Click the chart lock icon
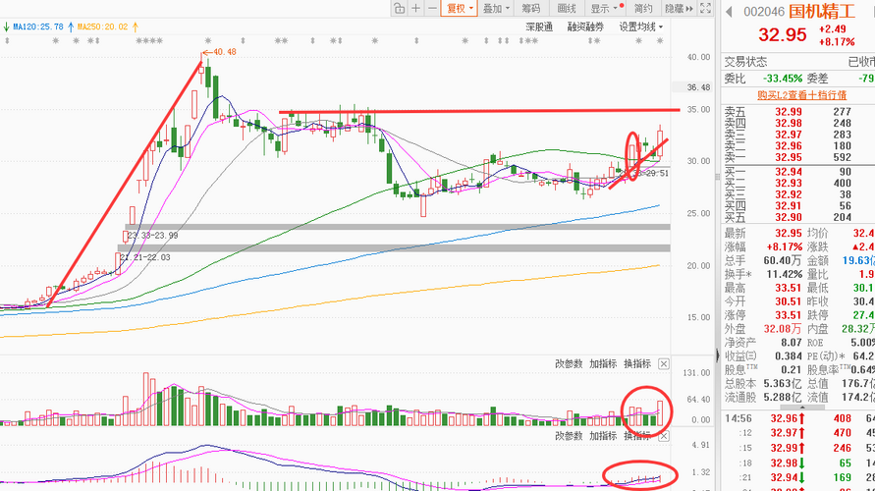This screenshot has height=491, width=875. 399,8
